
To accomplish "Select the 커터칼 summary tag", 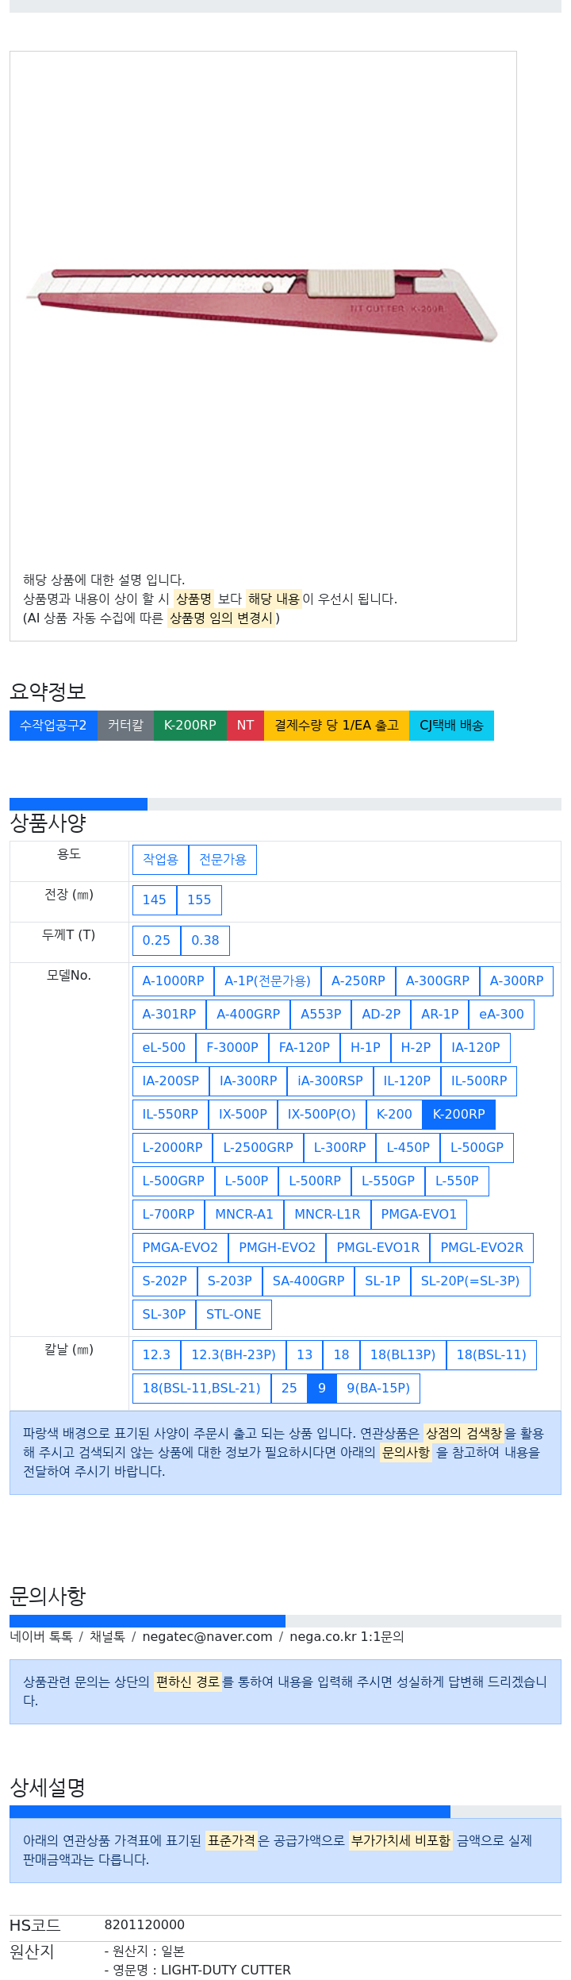I will click(x=125, y=726).
